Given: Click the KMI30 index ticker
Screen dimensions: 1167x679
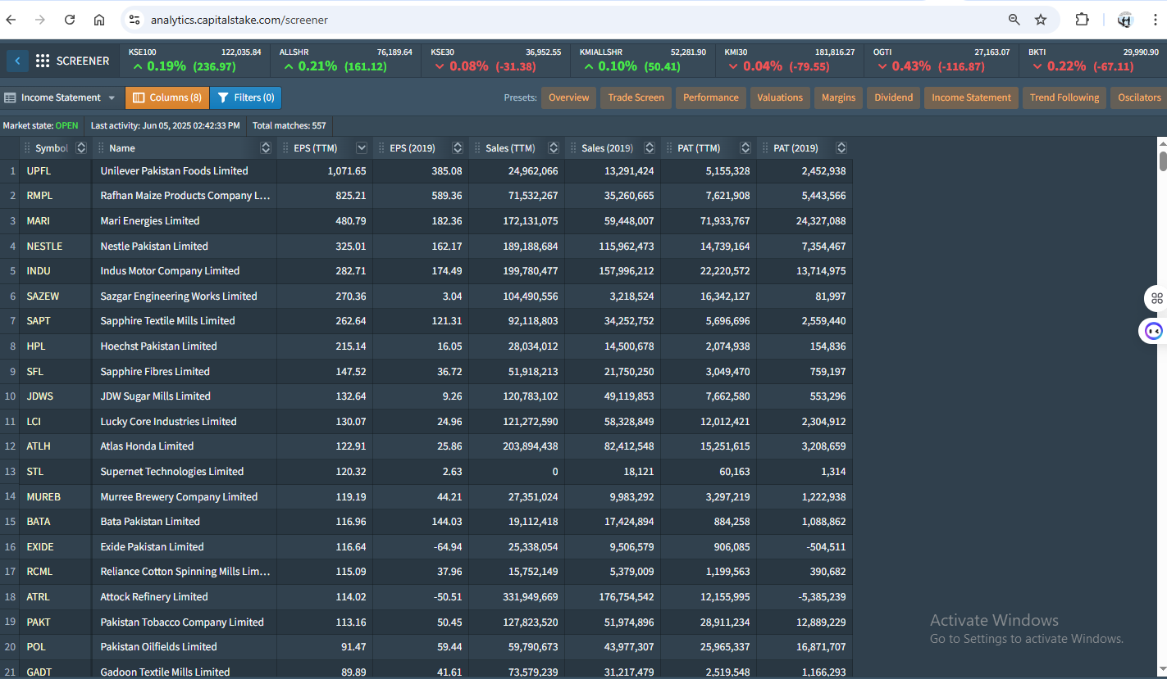Looking at the screenshot, I should 790,60.
